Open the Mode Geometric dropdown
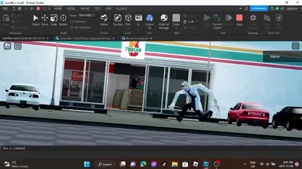Image resolution: width=302 pixels, height=169 pixels. pyautogui.click(x=87, y=15)
